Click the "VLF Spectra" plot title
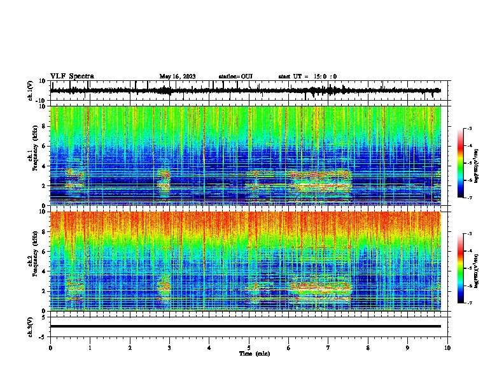Image resolution: width=504 pixels, height=390 pixels. point(72,76)
